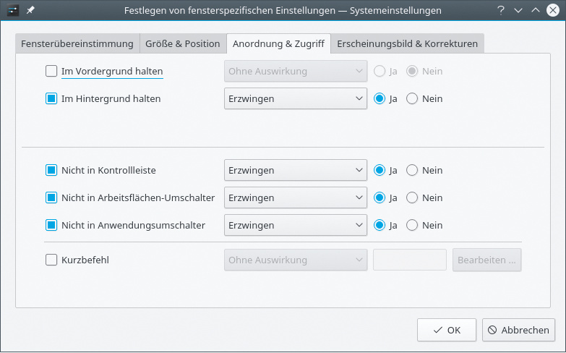This screenshot has height=353, width=566.
Task: Click the window menu icon in title bar
Action: 13,10
